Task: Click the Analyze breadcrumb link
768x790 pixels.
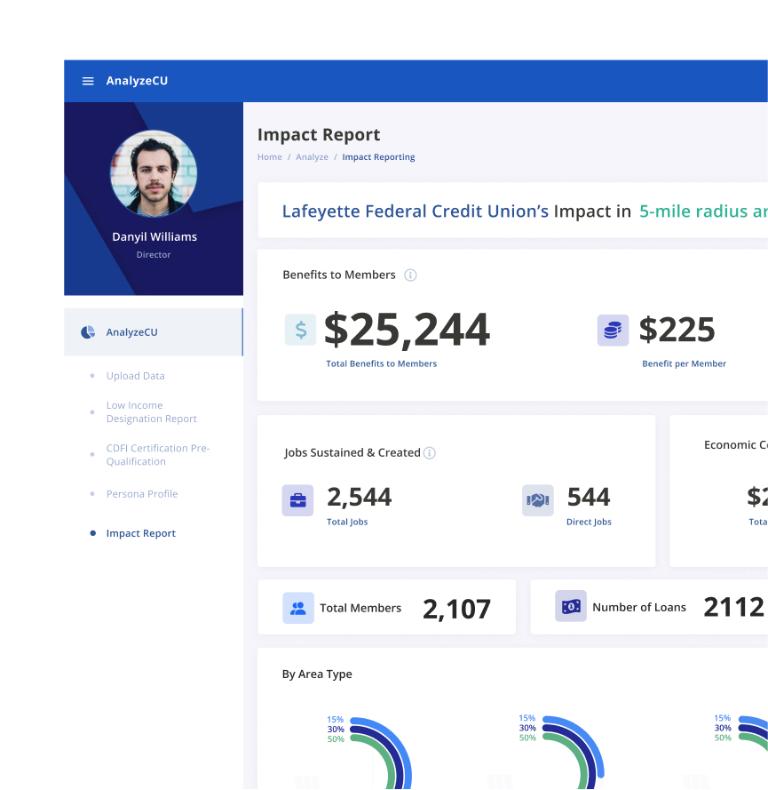Action: [x=312, y=156]
